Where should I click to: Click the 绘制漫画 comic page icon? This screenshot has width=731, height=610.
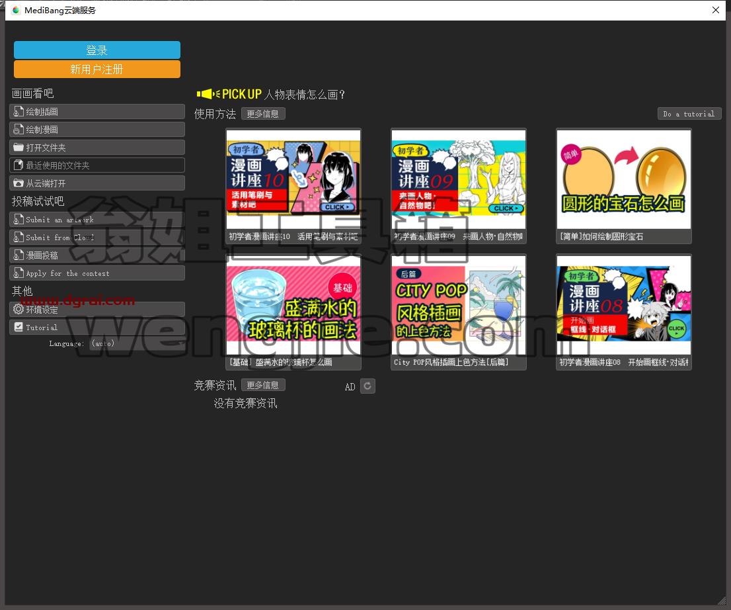click(19, 129)
